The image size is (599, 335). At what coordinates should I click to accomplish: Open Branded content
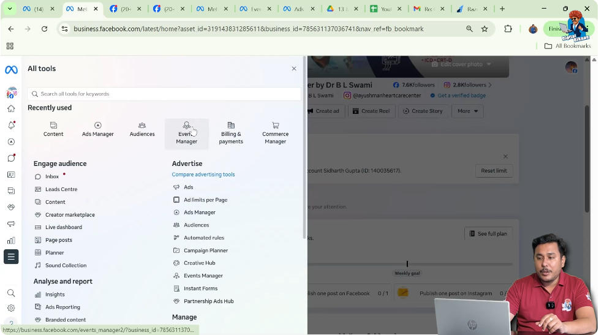(66, 320)
